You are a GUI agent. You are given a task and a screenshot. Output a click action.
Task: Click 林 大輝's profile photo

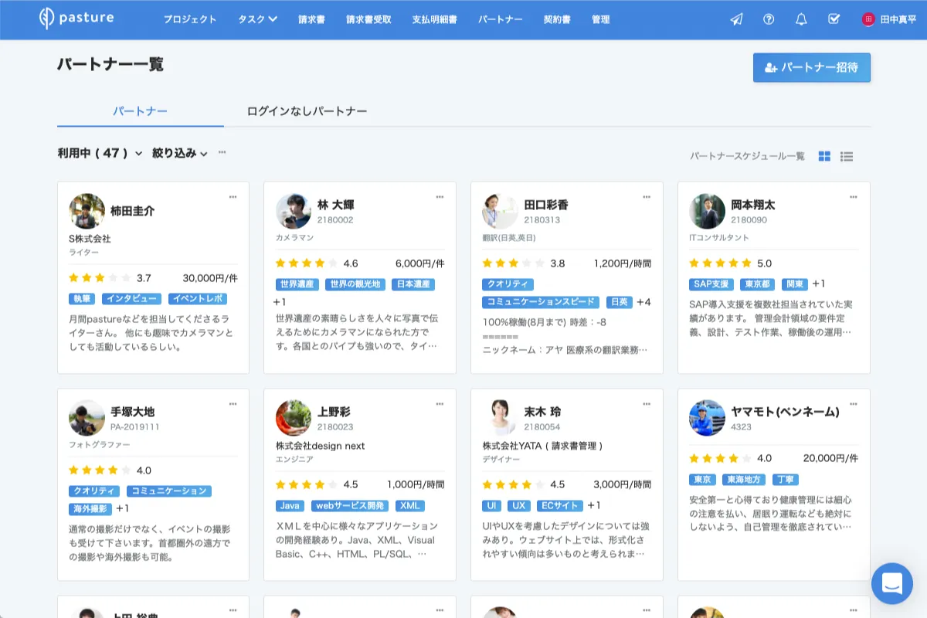point(294,211)
